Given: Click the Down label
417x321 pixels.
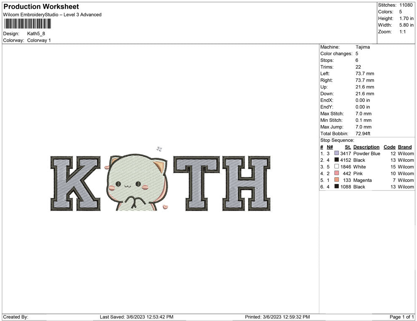Looking at the screenshot, I should click(x=327, y=94).
